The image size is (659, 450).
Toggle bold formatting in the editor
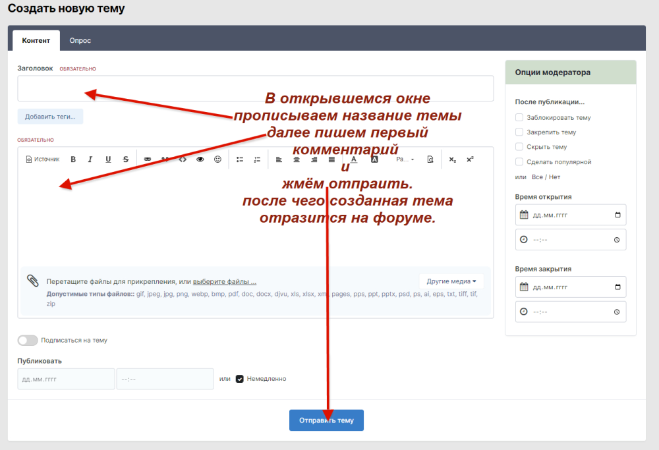pos(73,159)
